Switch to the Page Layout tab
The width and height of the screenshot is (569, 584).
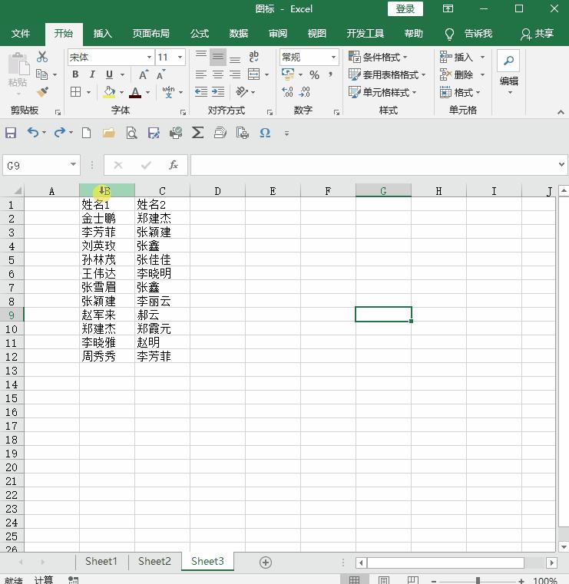pos(151,34)
